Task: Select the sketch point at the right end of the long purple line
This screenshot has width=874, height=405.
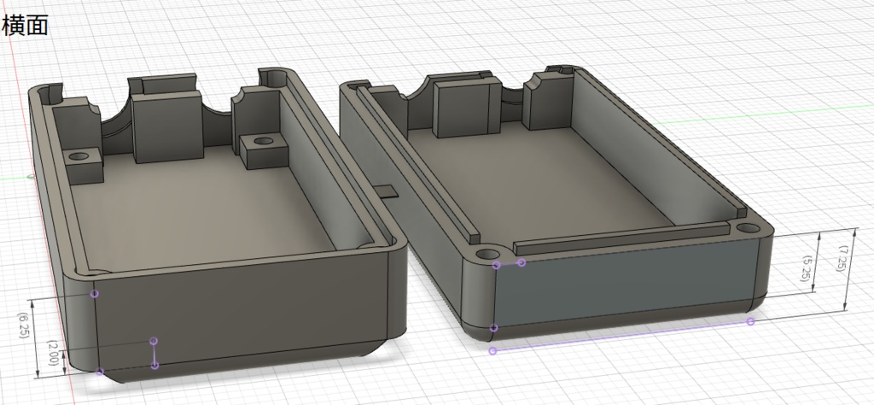Action: tap(751, 320)
